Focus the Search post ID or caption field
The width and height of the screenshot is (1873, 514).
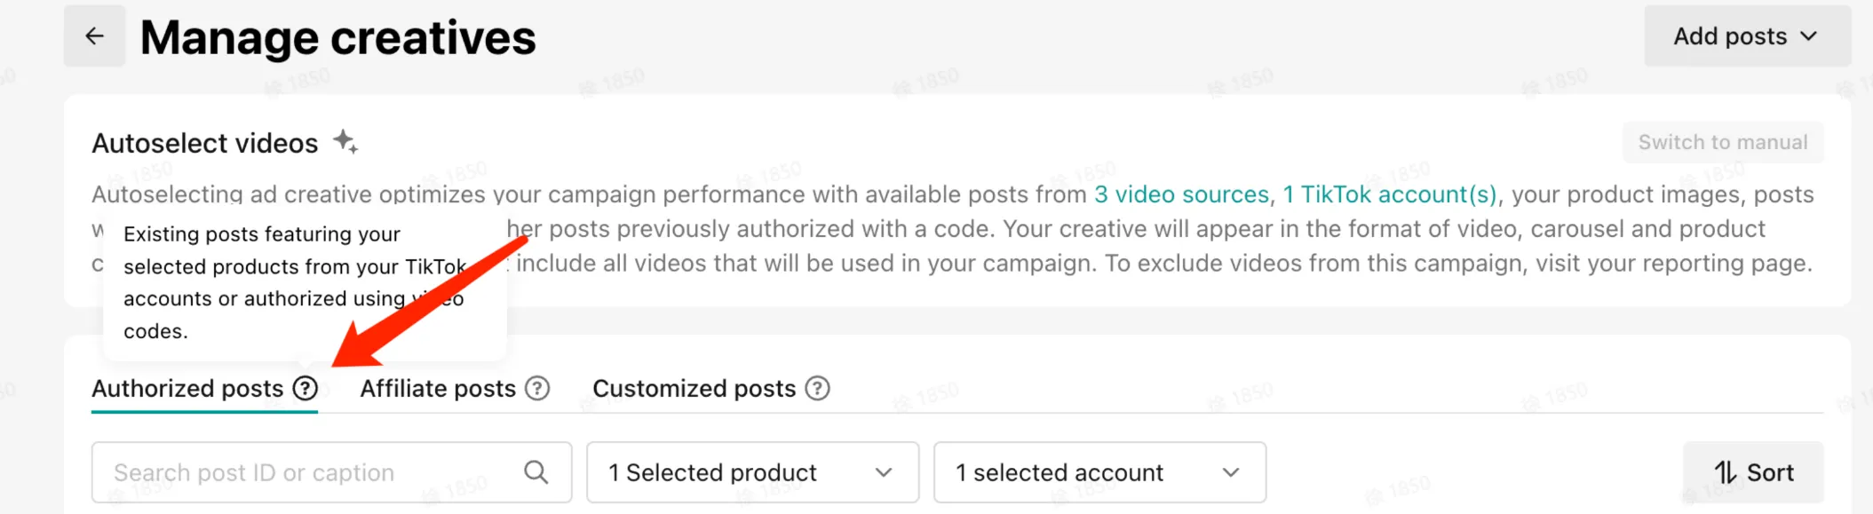tap(331, 472)
